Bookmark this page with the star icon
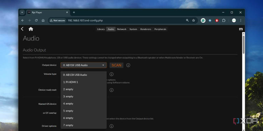 point(193,20)
